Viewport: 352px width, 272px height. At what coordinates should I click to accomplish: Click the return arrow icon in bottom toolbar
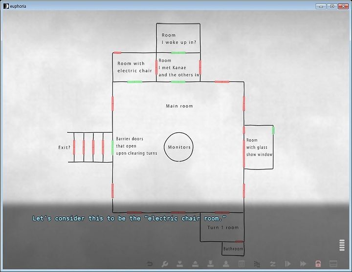click(x=150, y=264)
